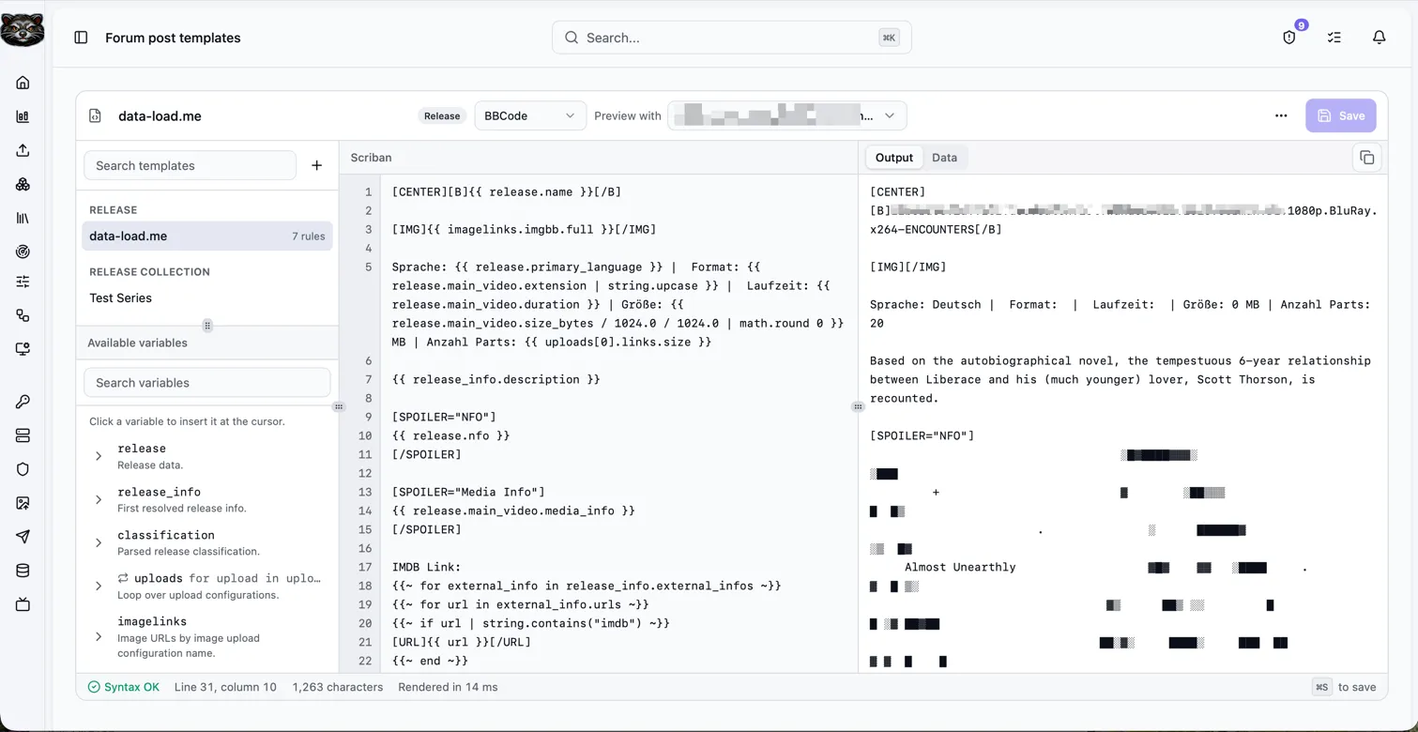Viewport: 1418px width, 732px height.
Task: Open the bar chart statistics icon
Action: pyautogui.click(x=23, y=116)
